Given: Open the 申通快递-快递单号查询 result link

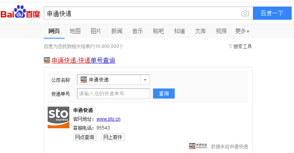Looking at the screenshot, I should (x=83, y=60).
